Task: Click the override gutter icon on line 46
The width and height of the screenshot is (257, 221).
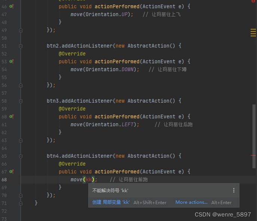Action: pyautogui.click(x=12, y=6)
